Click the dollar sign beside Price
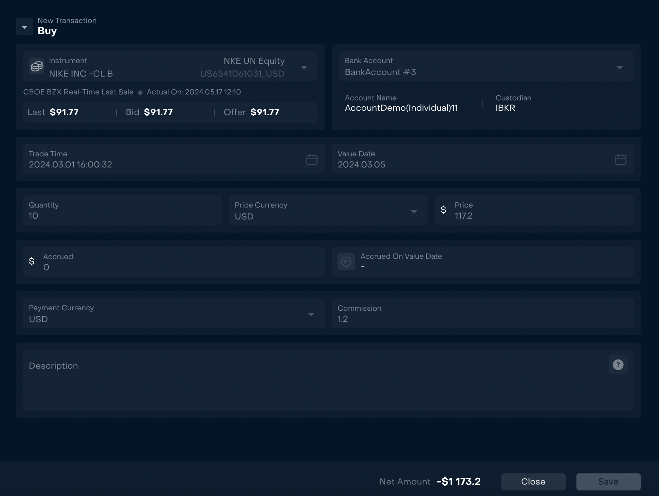Screen dimensions: 659x496 coord(443,210)
